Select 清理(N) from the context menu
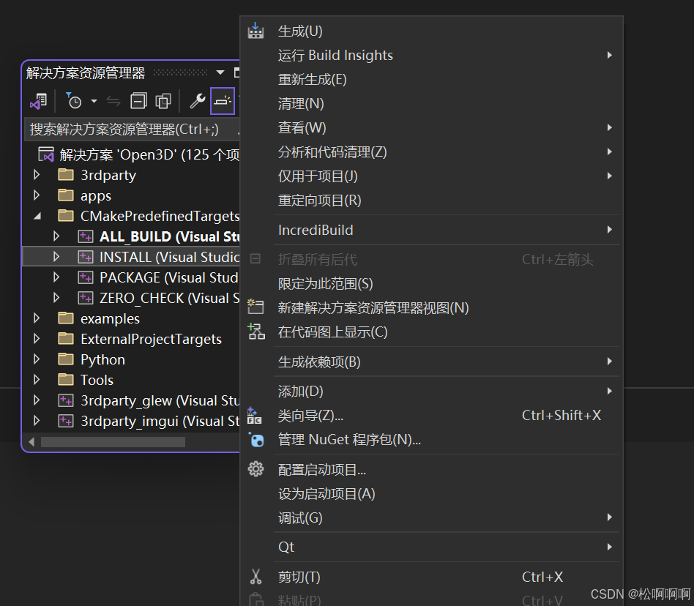The height and width of the screenshot is (606, 694). click(x=300, y=103)
